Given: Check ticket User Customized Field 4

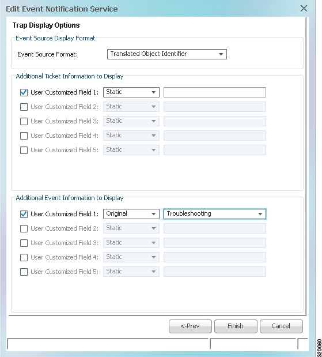Looking at the screenshot, I should [24, 136].
